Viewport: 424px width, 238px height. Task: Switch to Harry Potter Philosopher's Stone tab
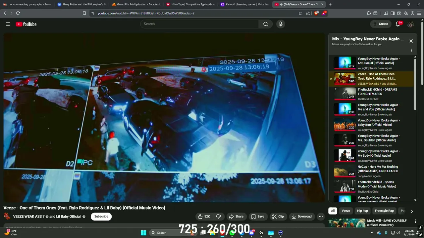coord(81,4)
